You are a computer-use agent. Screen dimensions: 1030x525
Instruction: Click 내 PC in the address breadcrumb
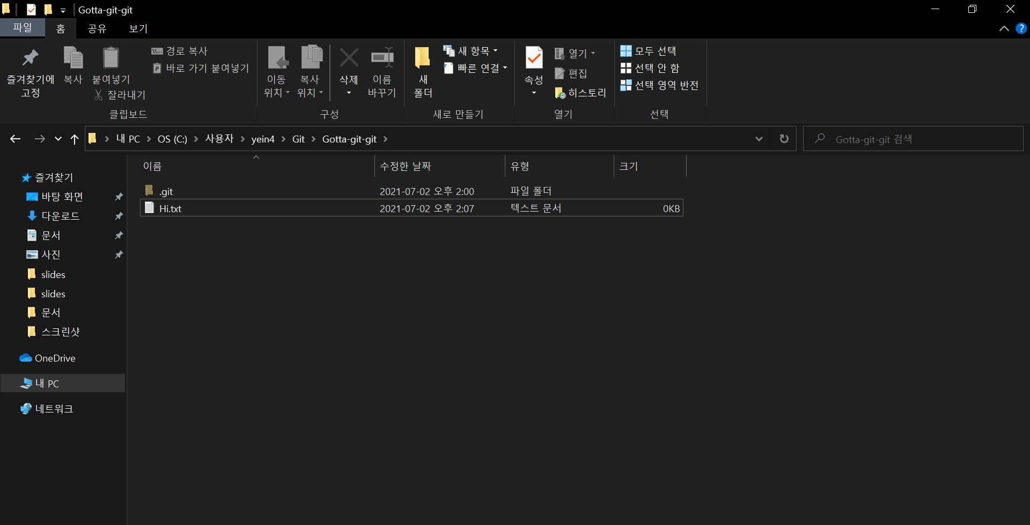point(128,139)
